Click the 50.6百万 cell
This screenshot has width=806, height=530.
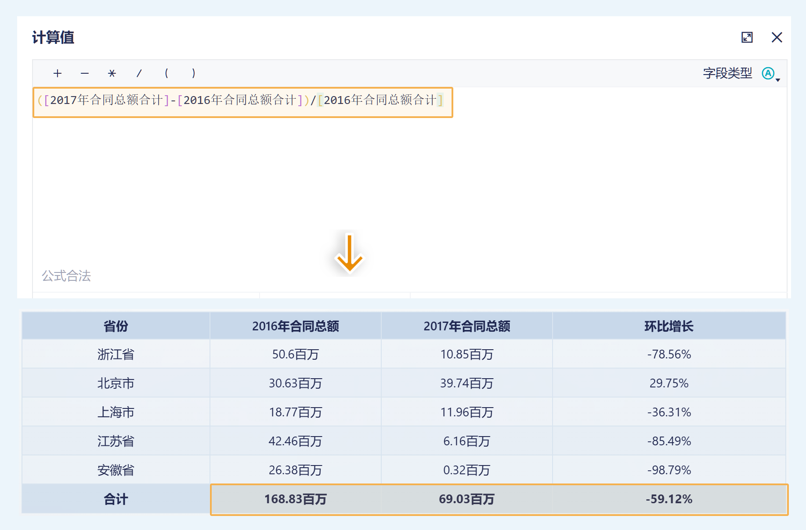pyautogui.click(x=296, y=354)
